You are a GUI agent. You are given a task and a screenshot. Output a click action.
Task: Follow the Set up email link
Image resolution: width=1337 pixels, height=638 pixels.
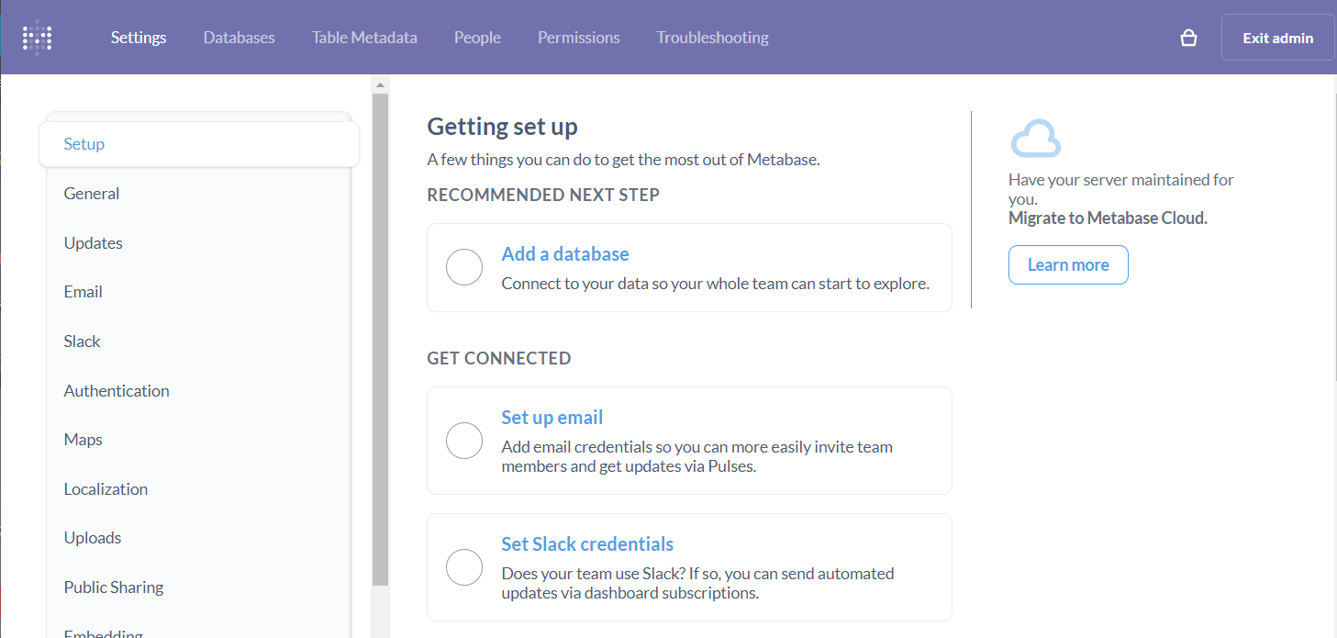pyautogui.click(x=552, y=418)
